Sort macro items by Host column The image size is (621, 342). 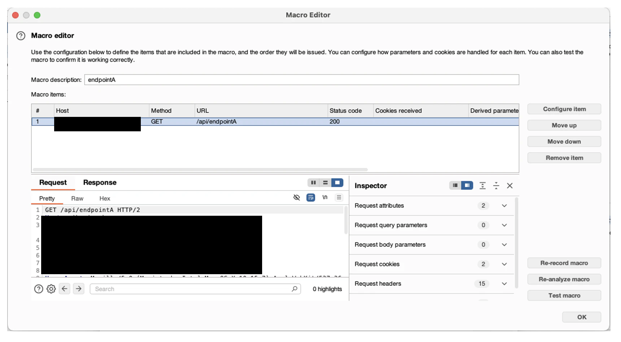tap(101, 111)
